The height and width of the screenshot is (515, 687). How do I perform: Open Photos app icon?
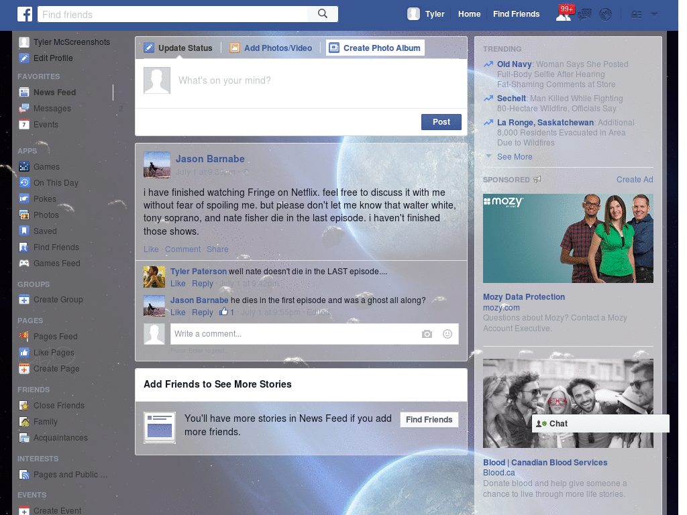[24, 215]
